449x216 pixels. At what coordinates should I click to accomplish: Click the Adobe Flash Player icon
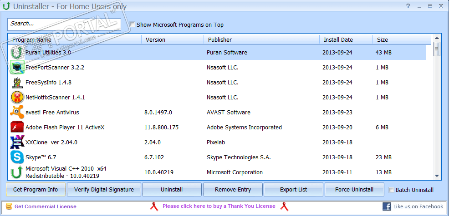coord(17,127)
